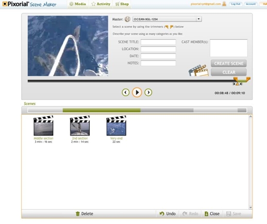This screenshot has height=224, width=267.
Task: Click the clapperboard icon near Create Scene
Action: click(199, 70)
